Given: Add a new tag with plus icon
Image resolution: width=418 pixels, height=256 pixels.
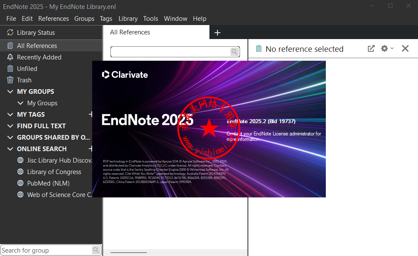Looking at the screenshot, I should point(90,115).
